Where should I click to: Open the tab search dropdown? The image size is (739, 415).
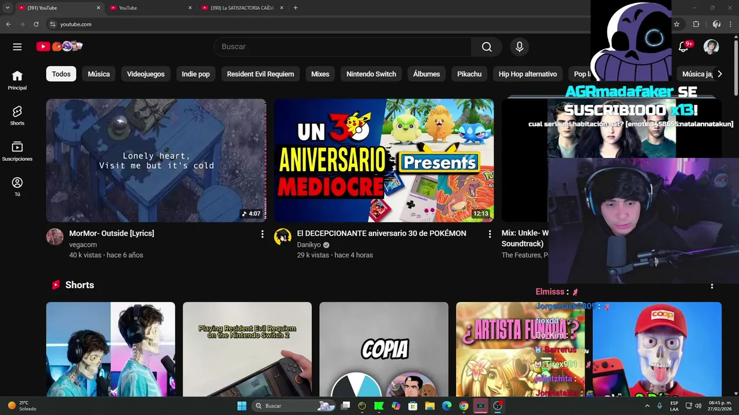click(x=8, y=8)
